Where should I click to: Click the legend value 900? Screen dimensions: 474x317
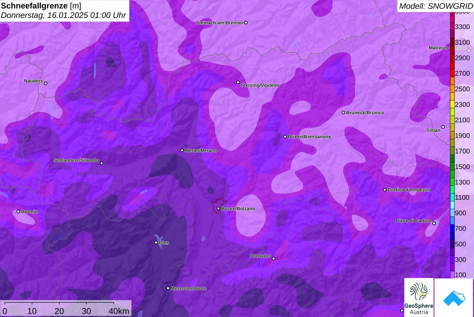click(x=460, y=213)
